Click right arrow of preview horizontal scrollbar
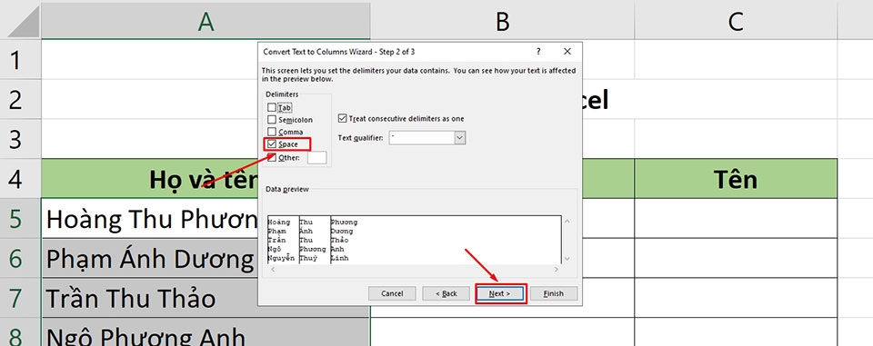The height and width of the screenshot is (346, 873). (x=557, y=269)
